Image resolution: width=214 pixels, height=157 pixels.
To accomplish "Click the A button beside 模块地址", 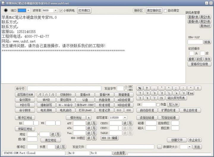I will pos(89,118).
